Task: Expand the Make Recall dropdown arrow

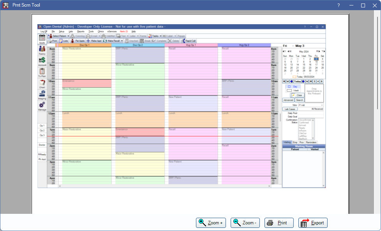Action: click(122, 41)
